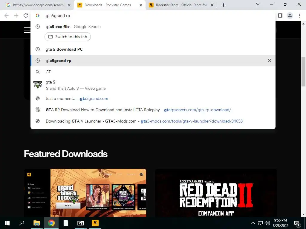Open the blank document taskbar icon
The width and height of the screenshot is (306, 229).
pyautogui.click(x=66, y=223)
